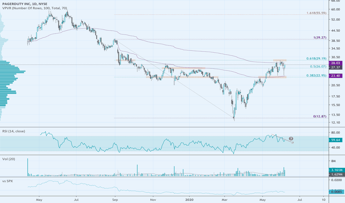This screenshot has width=345, height=203.
Task: Click the 10 label at time axis end
Action: click(324, 200)
